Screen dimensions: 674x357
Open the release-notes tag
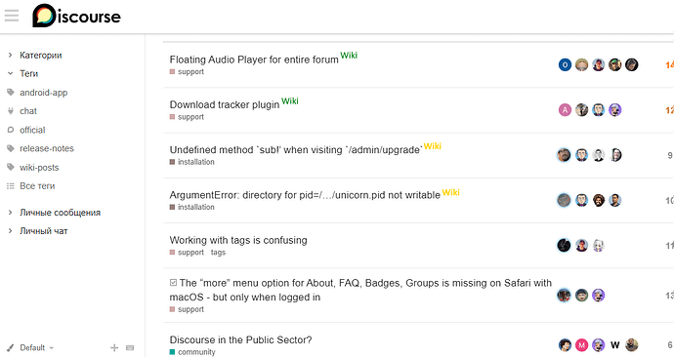(x=47, y=148)
